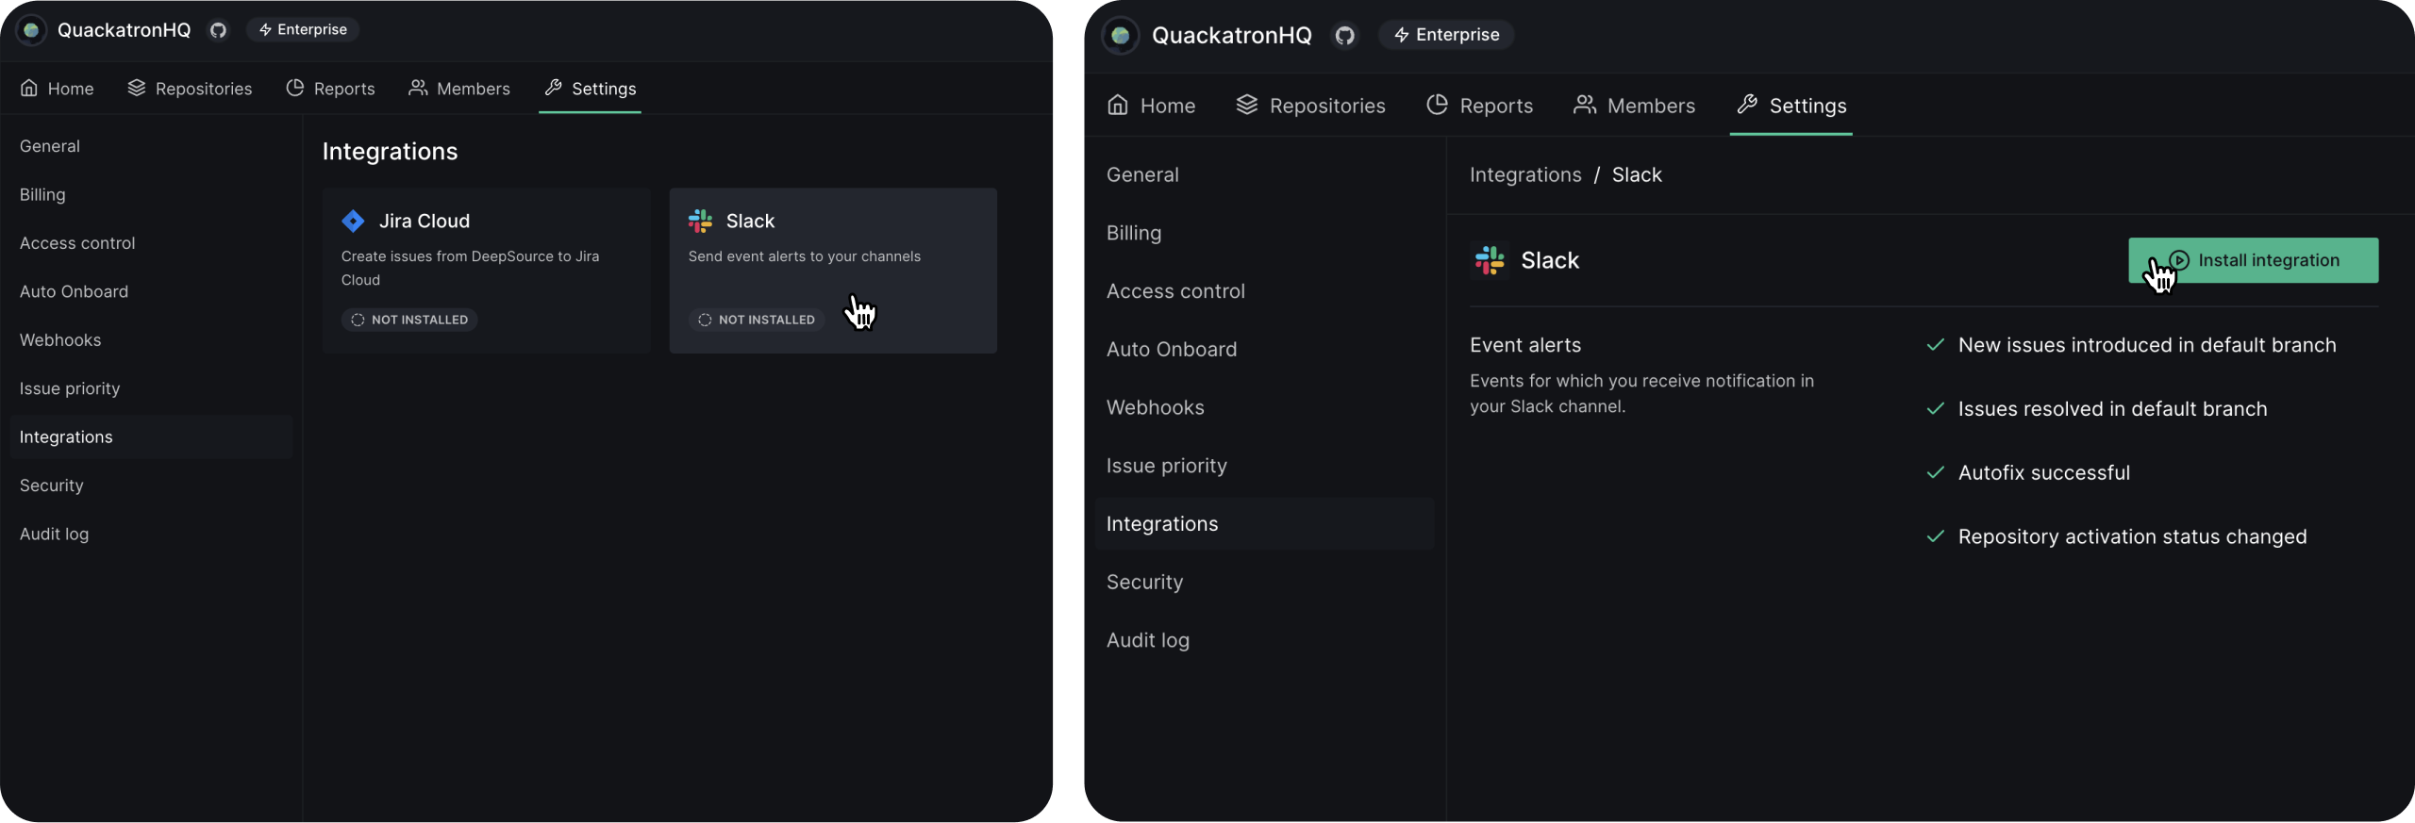
Task: Click the Members people icon in left panel
Action: 418,88
